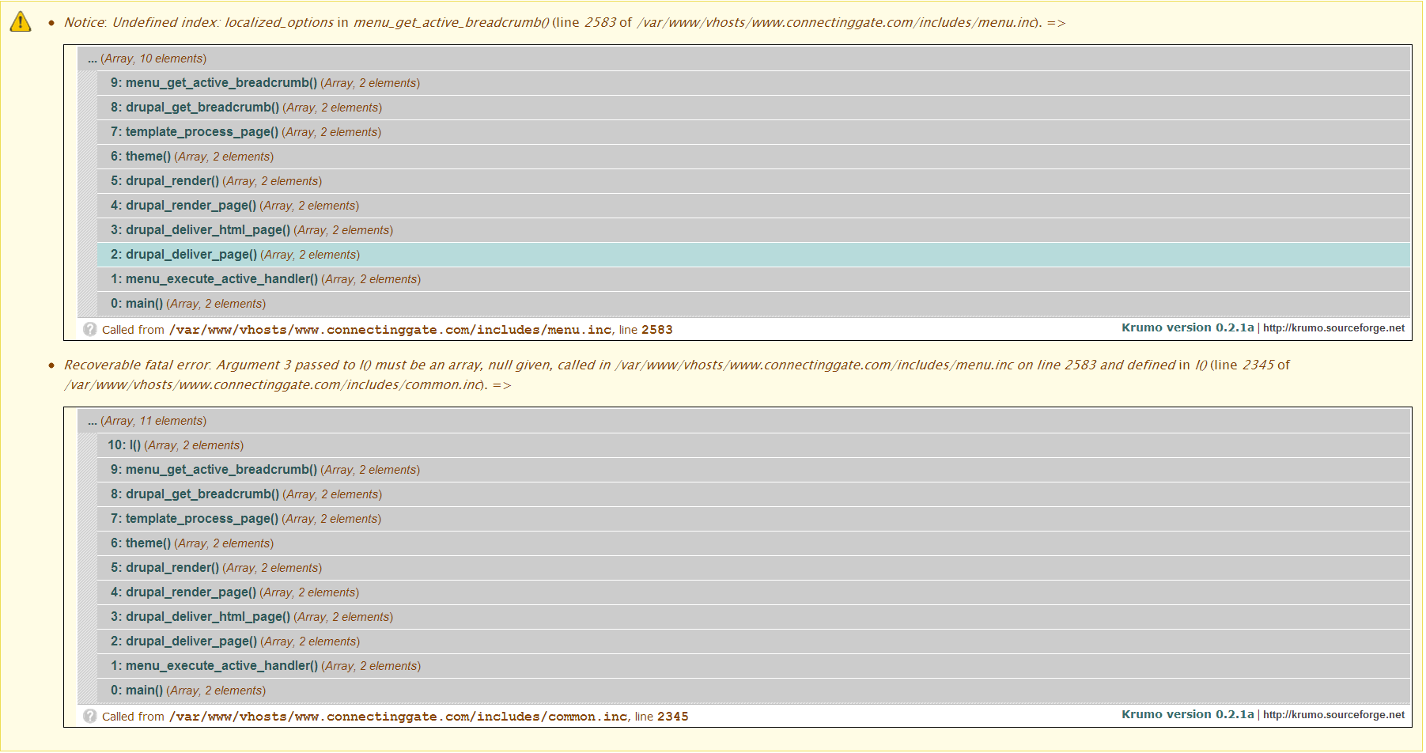
Task: Open krumo.sourceforge.net link in the first trace footer
Action: [x=1333, y=328]
